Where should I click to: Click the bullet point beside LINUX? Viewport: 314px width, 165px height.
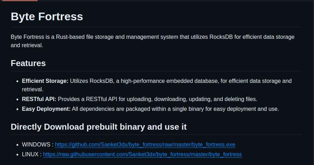tap(17, 154)
